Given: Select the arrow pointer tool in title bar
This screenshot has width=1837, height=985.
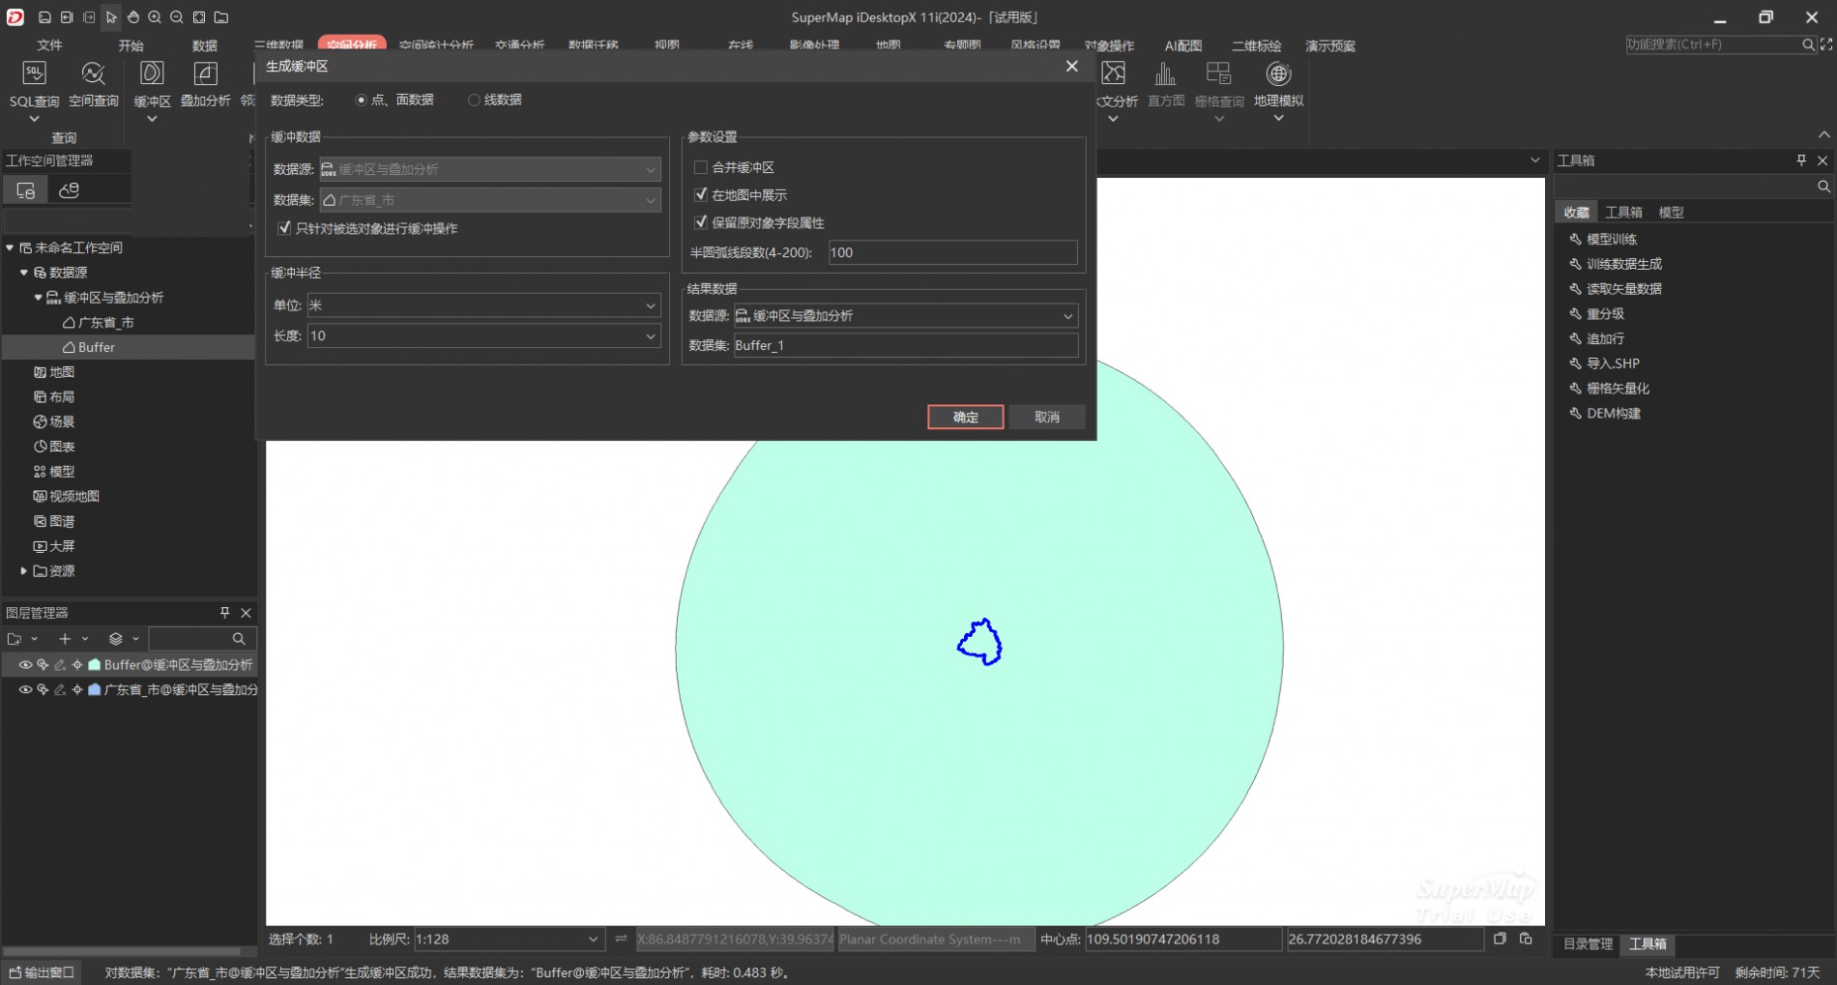Looking at the screenshot, I should tap(111, 17).
